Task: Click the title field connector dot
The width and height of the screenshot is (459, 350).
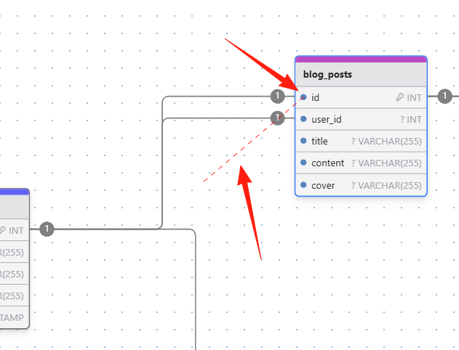Action: point(303,141)
